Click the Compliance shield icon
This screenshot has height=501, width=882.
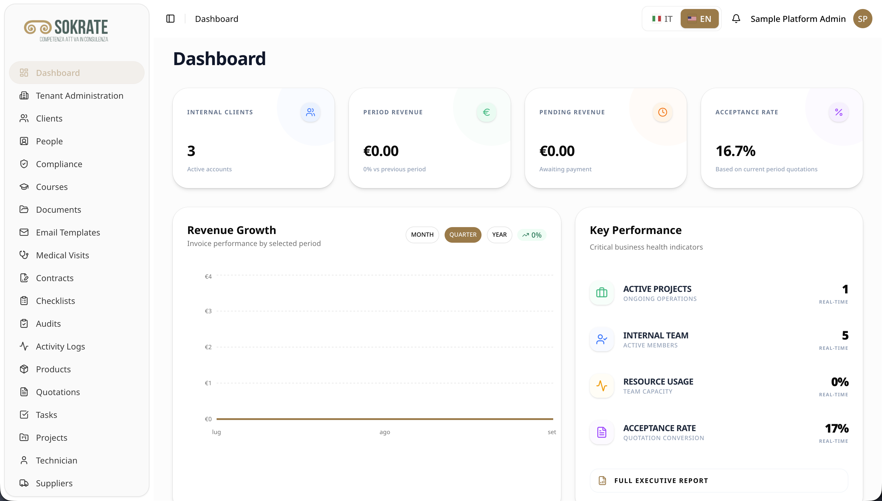[24, 164]
